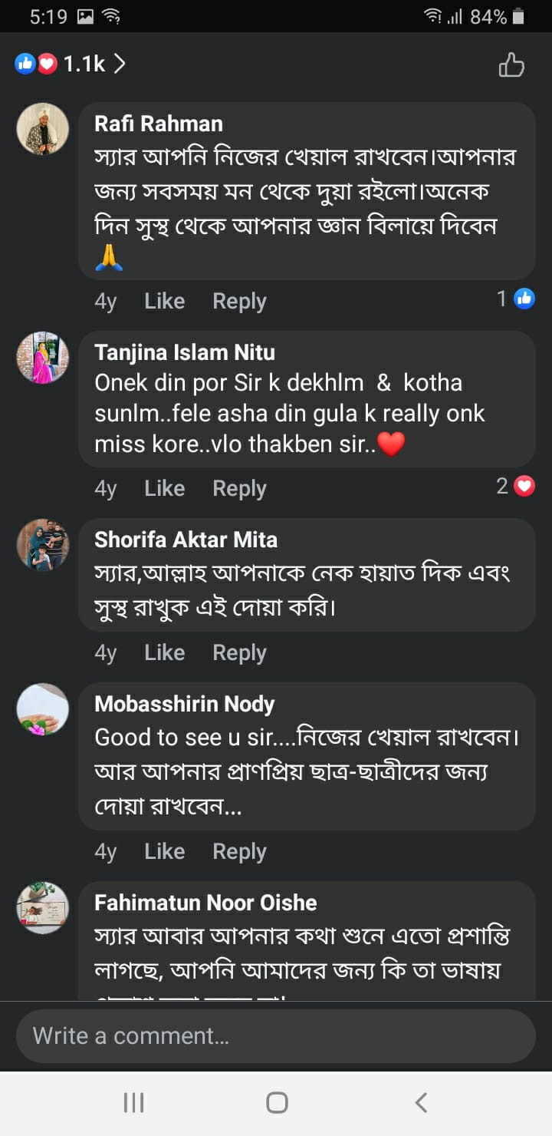Open recent apps from navigation bar
This screenshot has width=552, height=1136.
[x=133, y=1103]
